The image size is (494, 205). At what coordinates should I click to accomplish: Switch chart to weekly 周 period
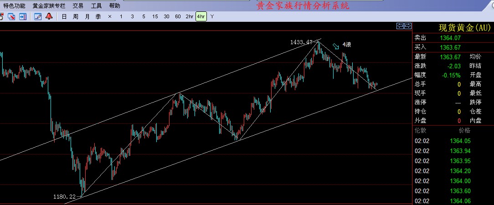(x=76, y=17)
